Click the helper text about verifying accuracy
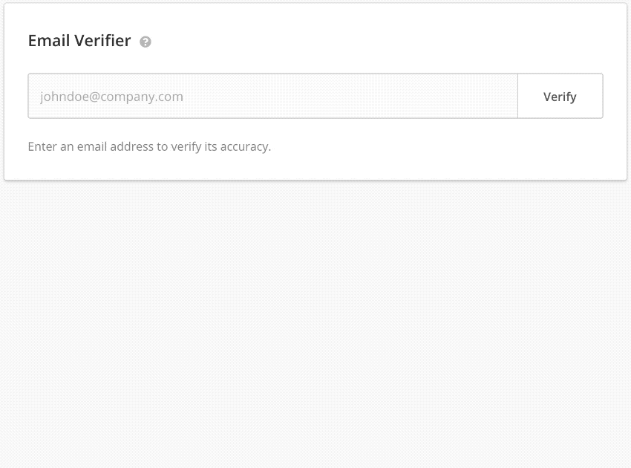 click(149, 146)
